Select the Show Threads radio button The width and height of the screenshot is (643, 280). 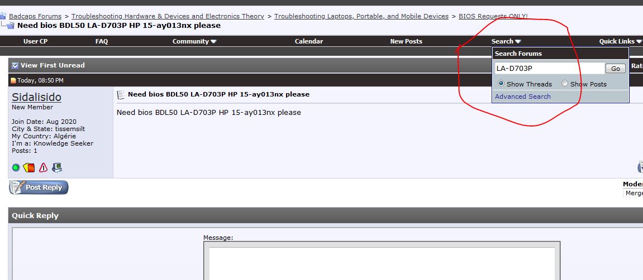click(501, 84)
